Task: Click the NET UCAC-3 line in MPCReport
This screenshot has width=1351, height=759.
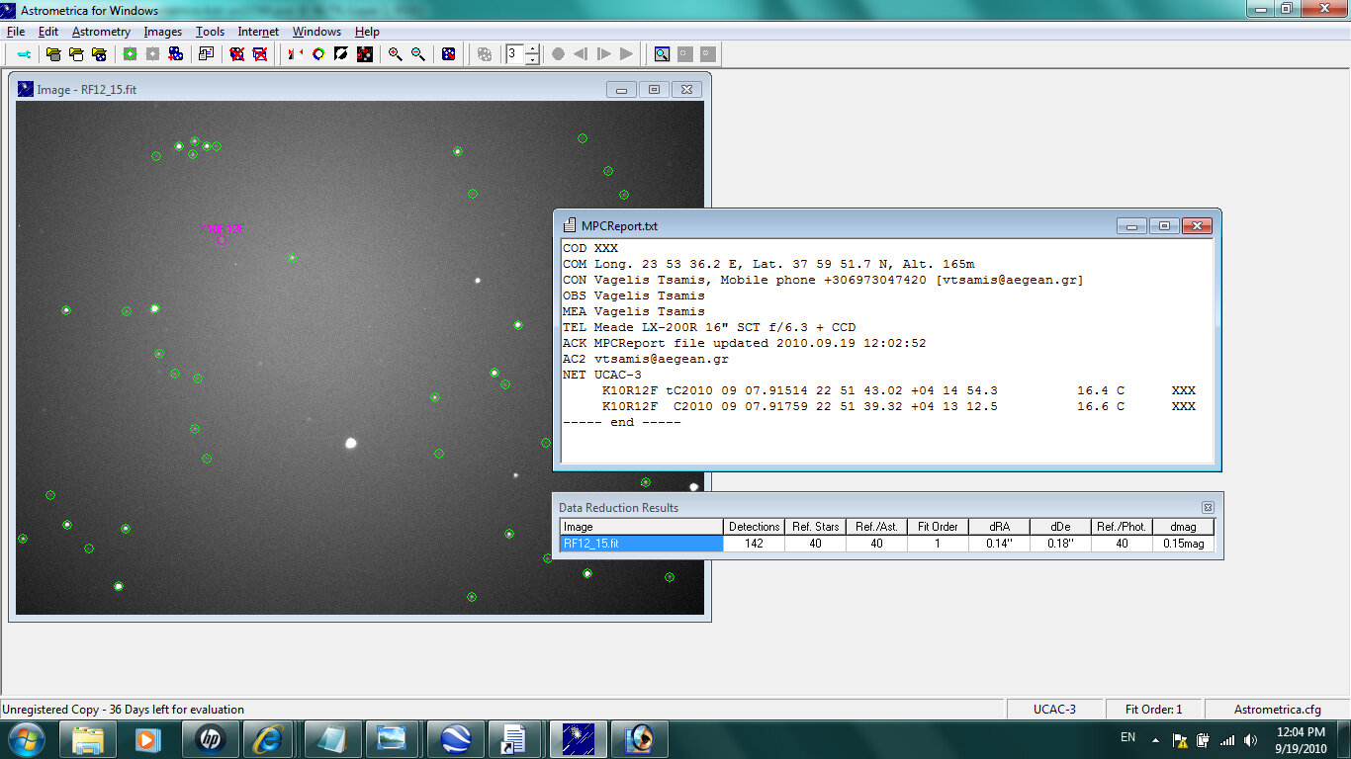Action: [x=602, y=375]
